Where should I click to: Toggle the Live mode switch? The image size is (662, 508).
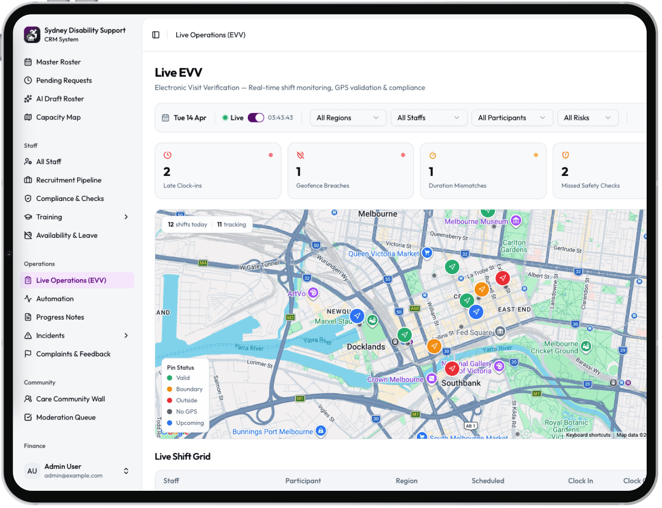[x=256, y=118]
